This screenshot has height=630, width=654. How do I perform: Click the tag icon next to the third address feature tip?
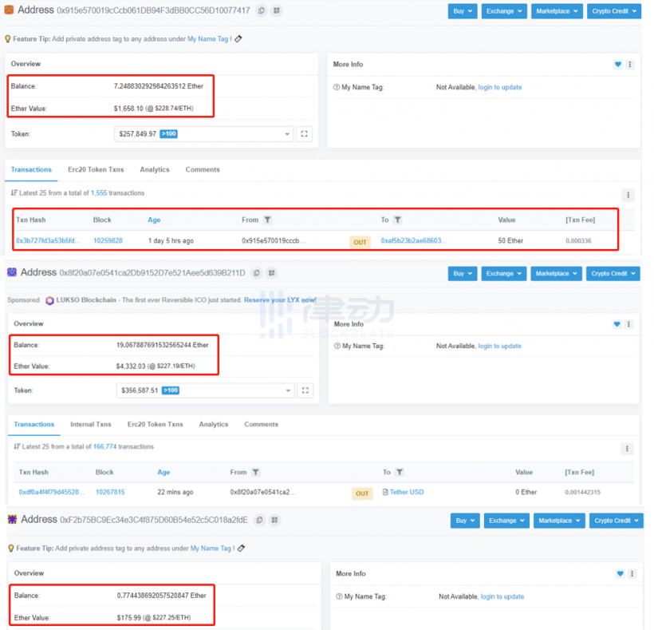pos(241,549)
